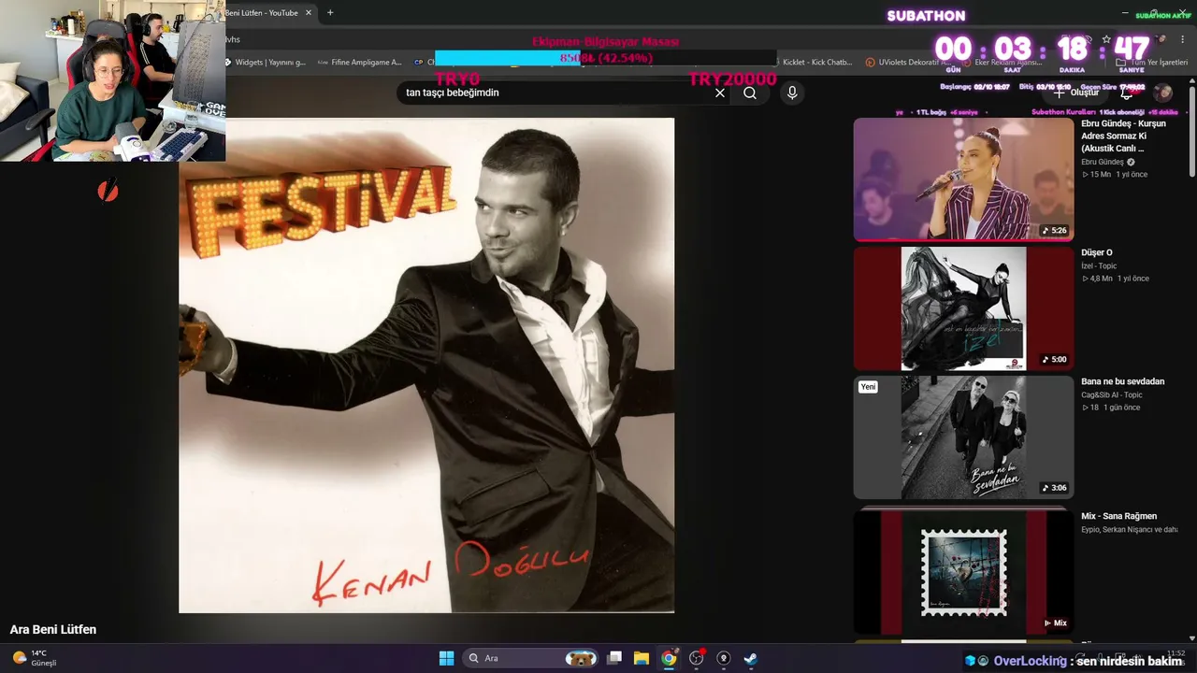1197x673 pixels.
Task: Click the Oluştur create button
Action: pos(1076,93)
